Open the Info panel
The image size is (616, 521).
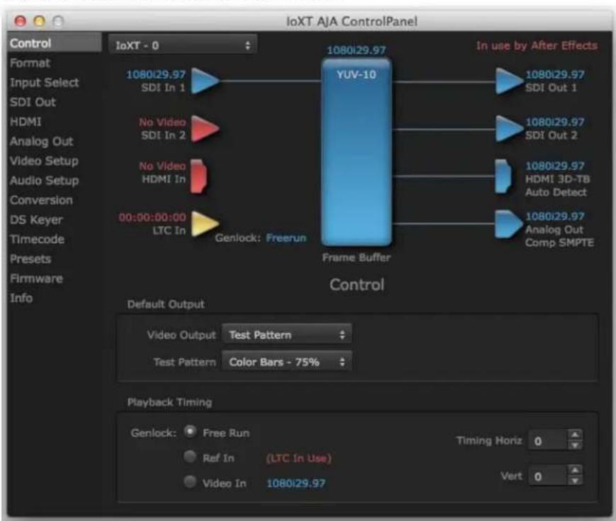pos(21,298)
